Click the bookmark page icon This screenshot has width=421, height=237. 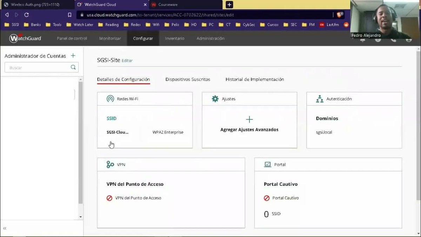pos(69,15)
